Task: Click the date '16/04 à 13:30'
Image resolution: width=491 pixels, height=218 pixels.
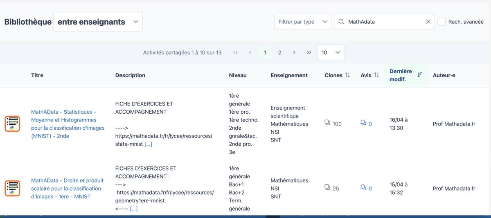Action: point(399,124)
